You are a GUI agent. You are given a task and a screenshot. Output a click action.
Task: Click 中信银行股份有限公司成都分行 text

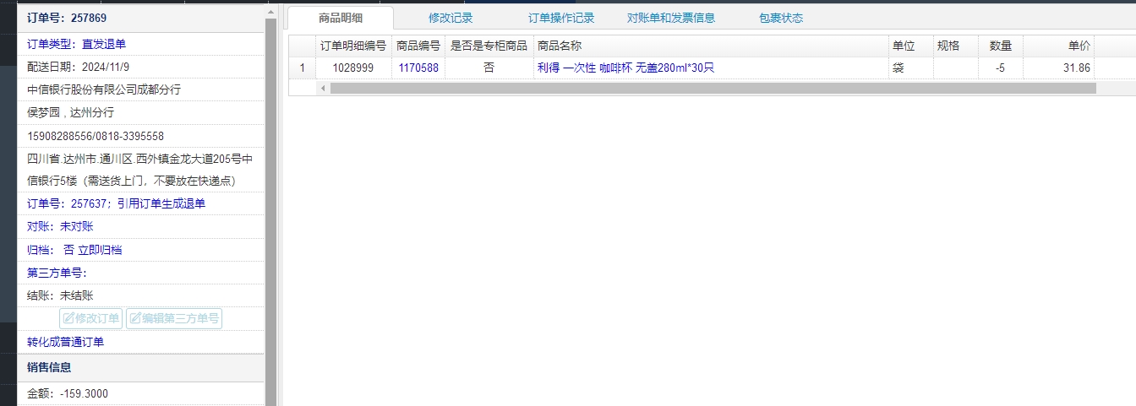104,89
